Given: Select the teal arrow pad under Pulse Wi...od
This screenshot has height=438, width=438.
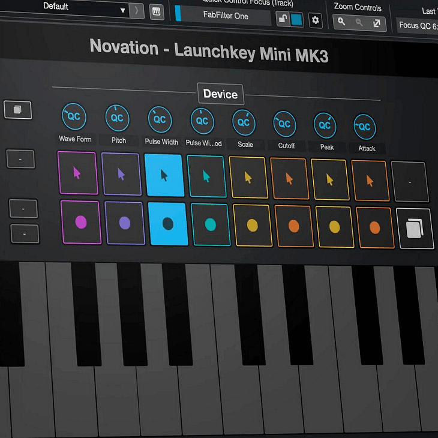Looking at the screenshot, I should pos(206,177).
